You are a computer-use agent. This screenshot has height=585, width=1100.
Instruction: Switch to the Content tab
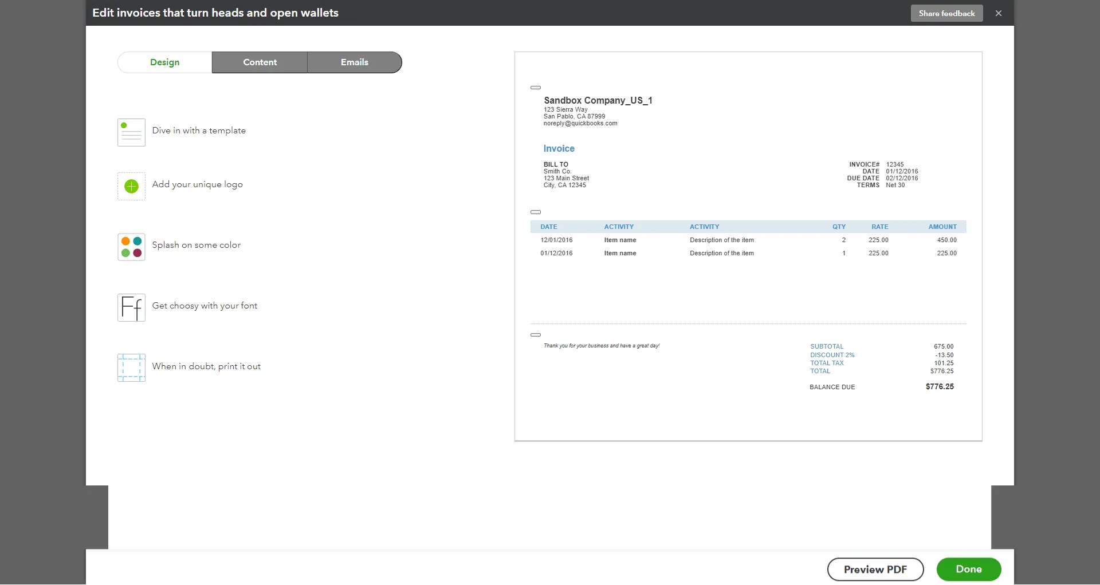(x=259, y=62)
